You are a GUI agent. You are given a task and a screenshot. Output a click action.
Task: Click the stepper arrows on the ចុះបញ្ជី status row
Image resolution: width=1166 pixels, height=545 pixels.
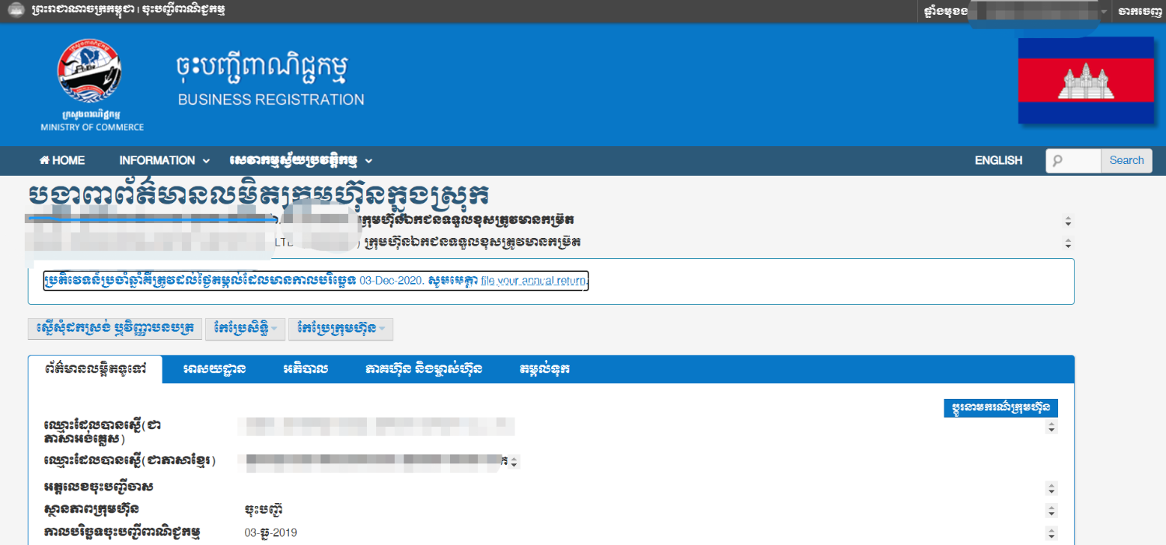[x=1052, y=511]
